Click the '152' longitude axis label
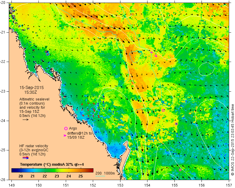Screen dimensions: 235x188 point(93,185)
